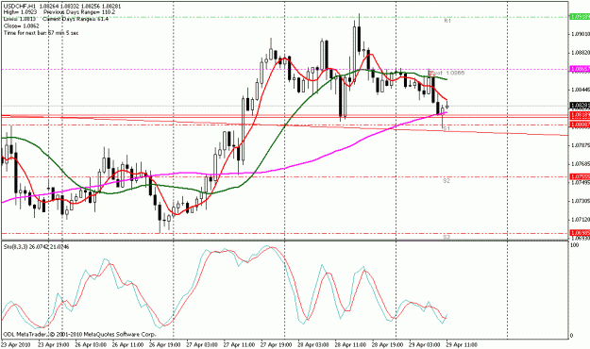The image size is (590, 349).
Task: Click the '27 Apr 19:00' time axis label
Action: [276, 344]
